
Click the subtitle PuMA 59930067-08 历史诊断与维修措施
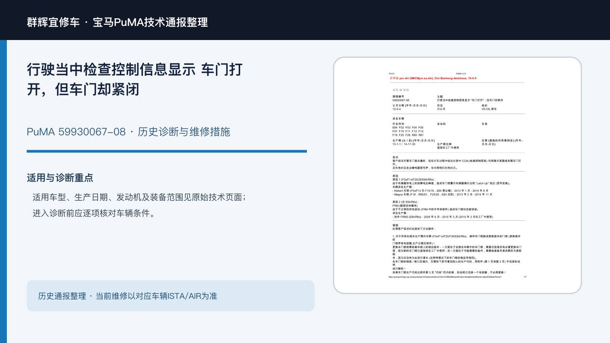[x=128, y=132]
